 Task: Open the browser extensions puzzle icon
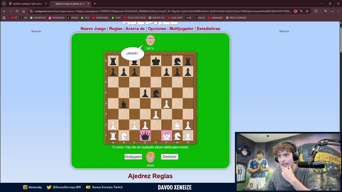tap(316, 11)
